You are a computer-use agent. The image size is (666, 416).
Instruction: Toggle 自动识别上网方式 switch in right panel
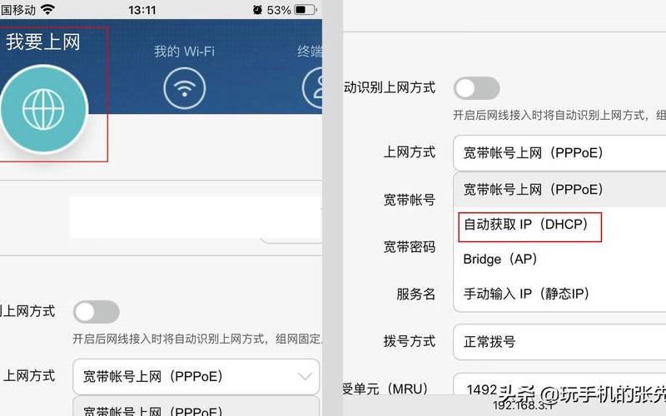476,88
